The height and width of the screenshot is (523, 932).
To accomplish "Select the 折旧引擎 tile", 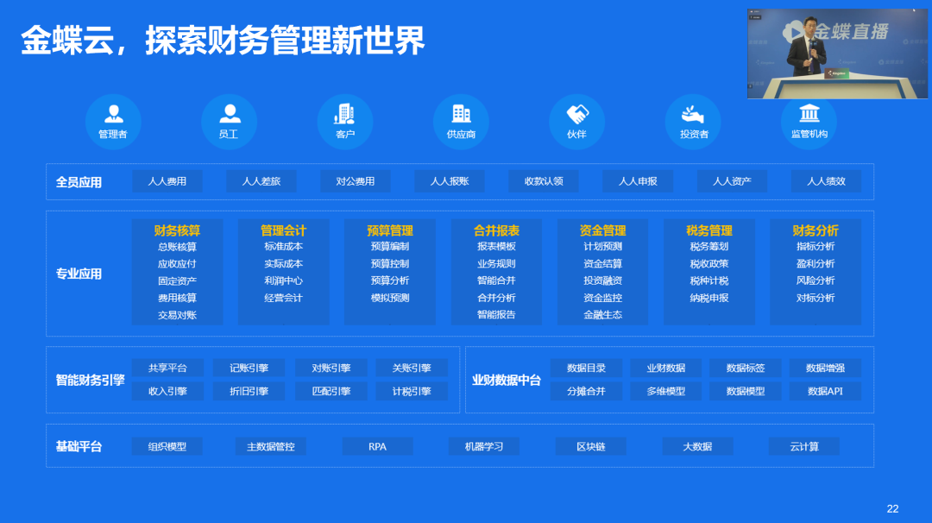I will (249, 391).
